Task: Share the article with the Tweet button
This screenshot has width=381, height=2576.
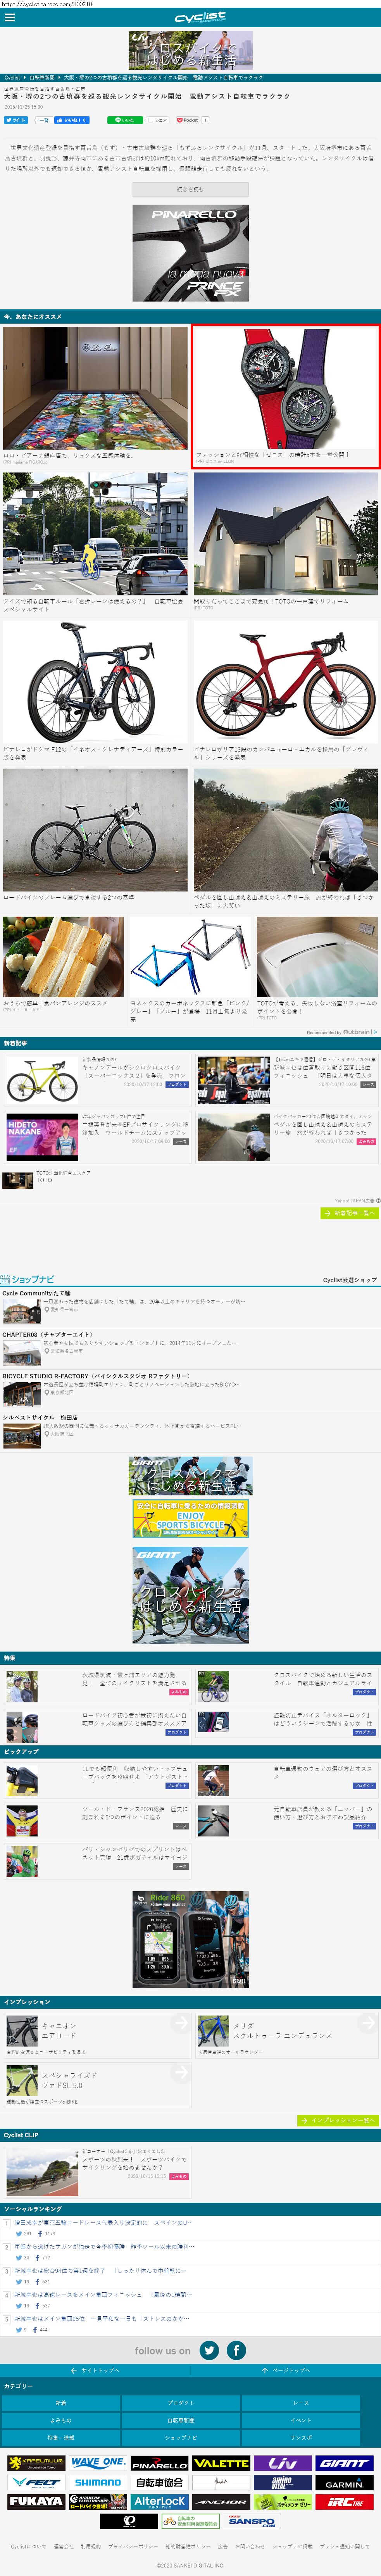Action: coord(16,120)
